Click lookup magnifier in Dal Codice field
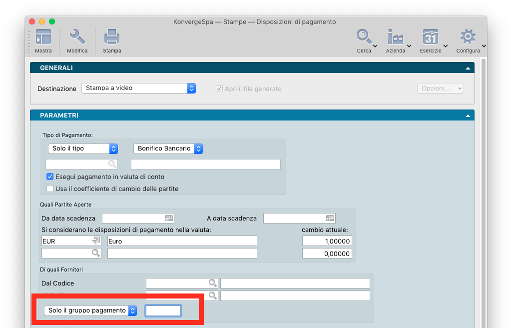 pos(213,283)
